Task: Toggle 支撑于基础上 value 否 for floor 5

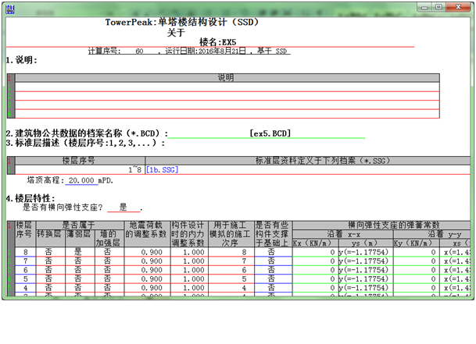Action: (274, 278)
